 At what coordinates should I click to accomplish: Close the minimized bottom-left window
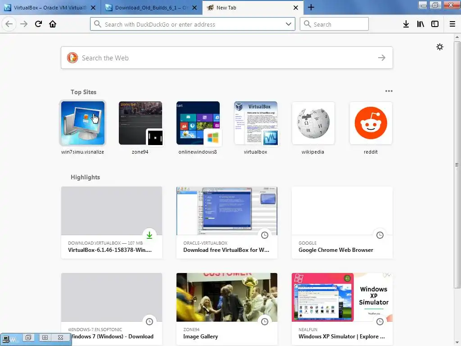[x=60, y=337]
